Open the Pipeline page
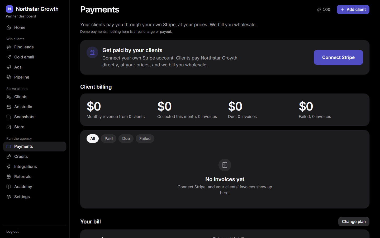The height and width of the screenshot is (238, 380). click(35, 77)
